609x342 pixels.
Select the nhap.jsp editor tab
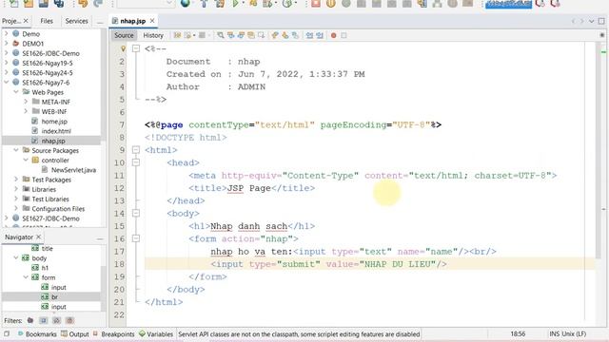click(133, 21)
